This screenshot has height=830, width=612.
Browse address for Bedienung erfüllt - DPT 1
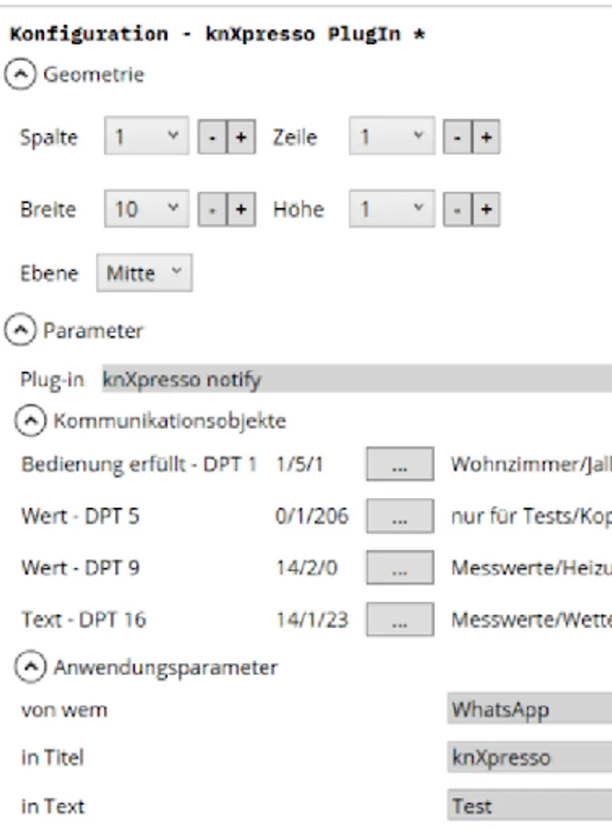point(399,464)
